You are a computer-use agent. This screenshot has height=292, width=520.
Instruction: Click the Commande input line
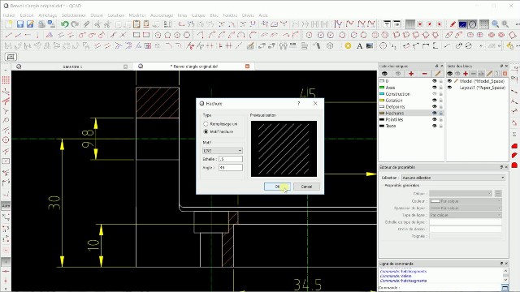(x=451, y=288)
